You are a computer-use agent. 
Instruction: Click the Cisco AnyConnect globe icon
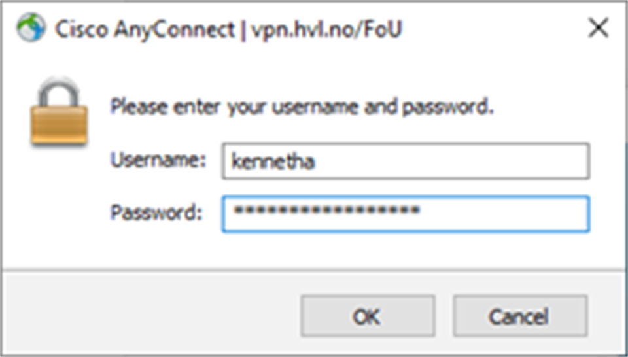(31, 29)
